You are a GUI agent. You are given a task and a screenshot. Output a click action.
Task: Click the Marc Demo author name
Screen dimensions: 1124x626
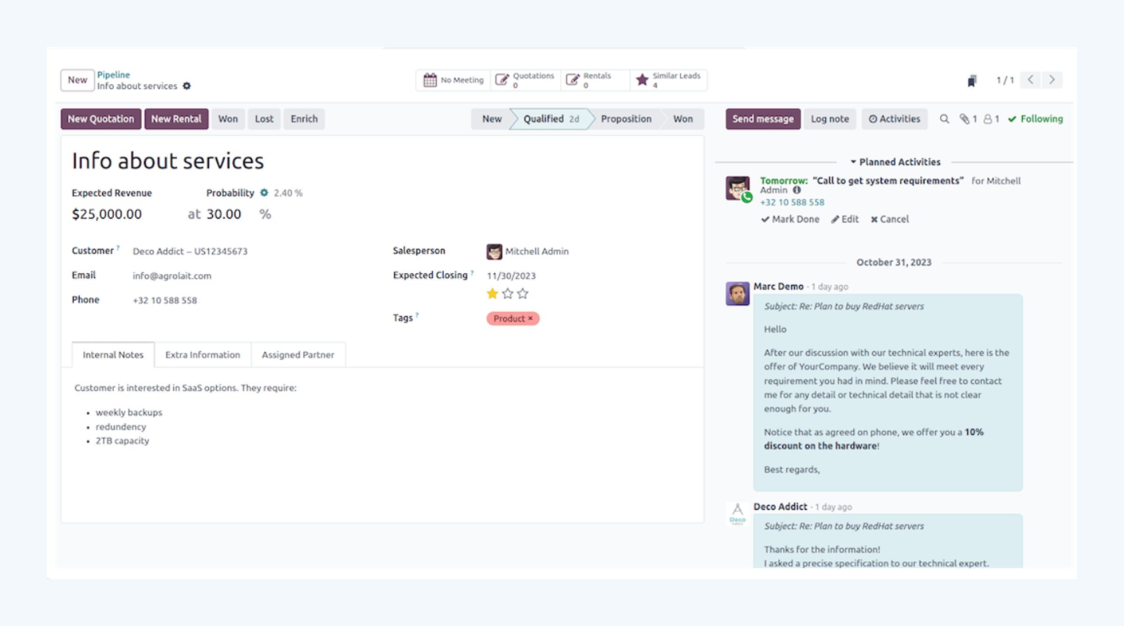[778, 286]
